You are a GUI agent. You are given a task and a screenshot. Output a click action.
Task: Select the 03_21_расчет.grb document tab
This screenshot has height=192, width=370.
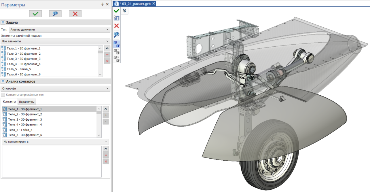click(x=135, y=3)
